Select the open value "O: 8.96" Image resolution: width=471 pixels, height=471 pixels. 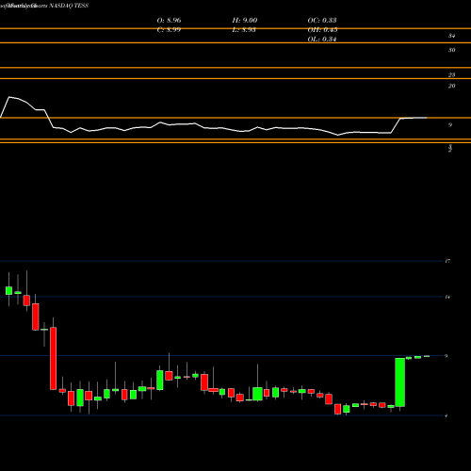point(169,21)
